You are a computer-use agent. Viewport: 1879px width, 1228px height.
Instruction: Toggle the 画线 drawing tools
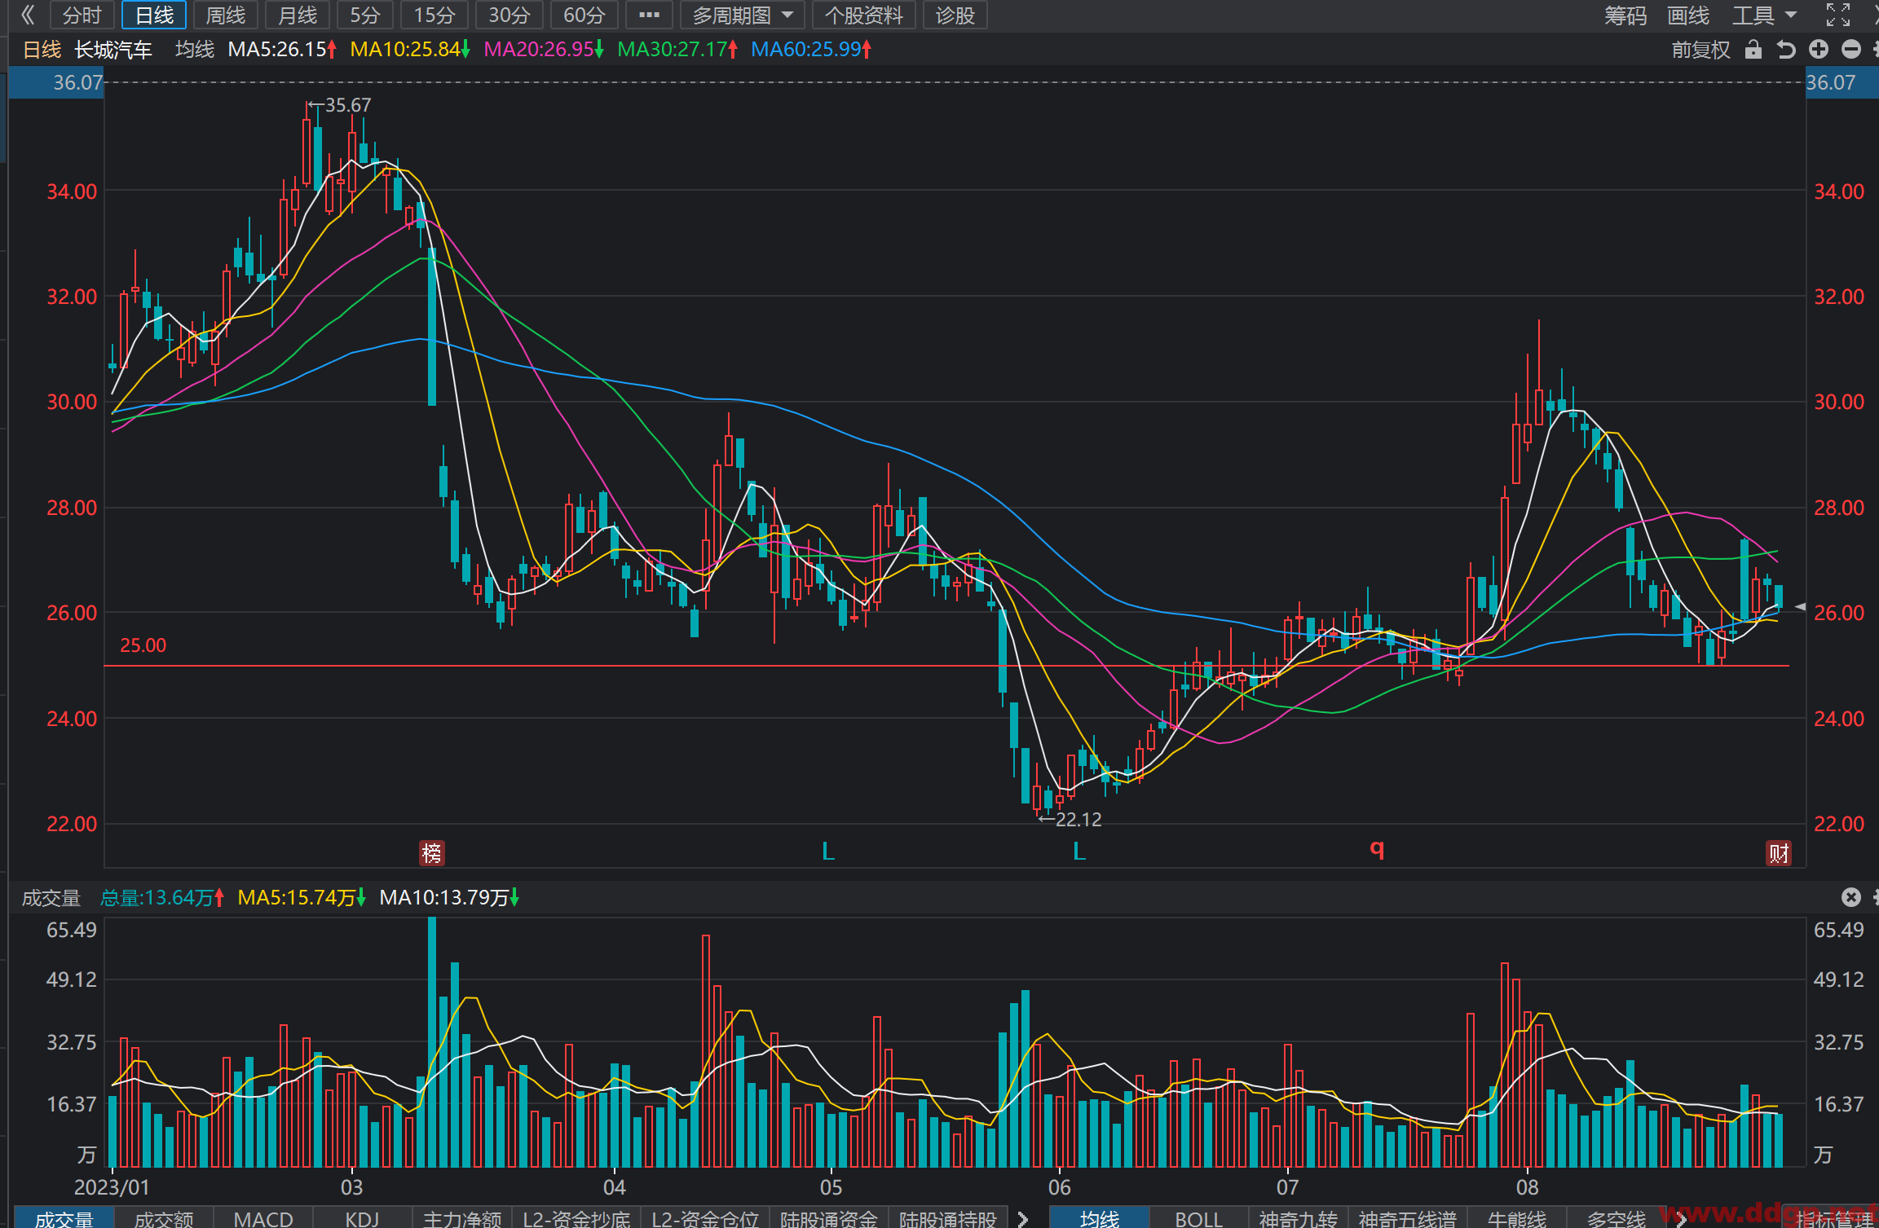pyautogui.click(x=1688, y=15)
